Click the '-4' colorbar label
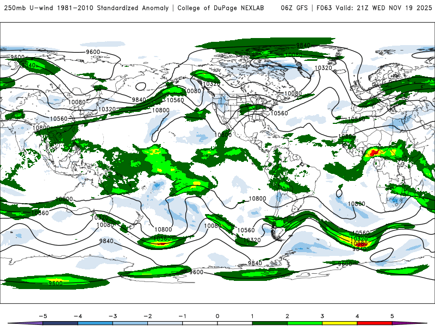The image size is (435, 326). (78, 316)
